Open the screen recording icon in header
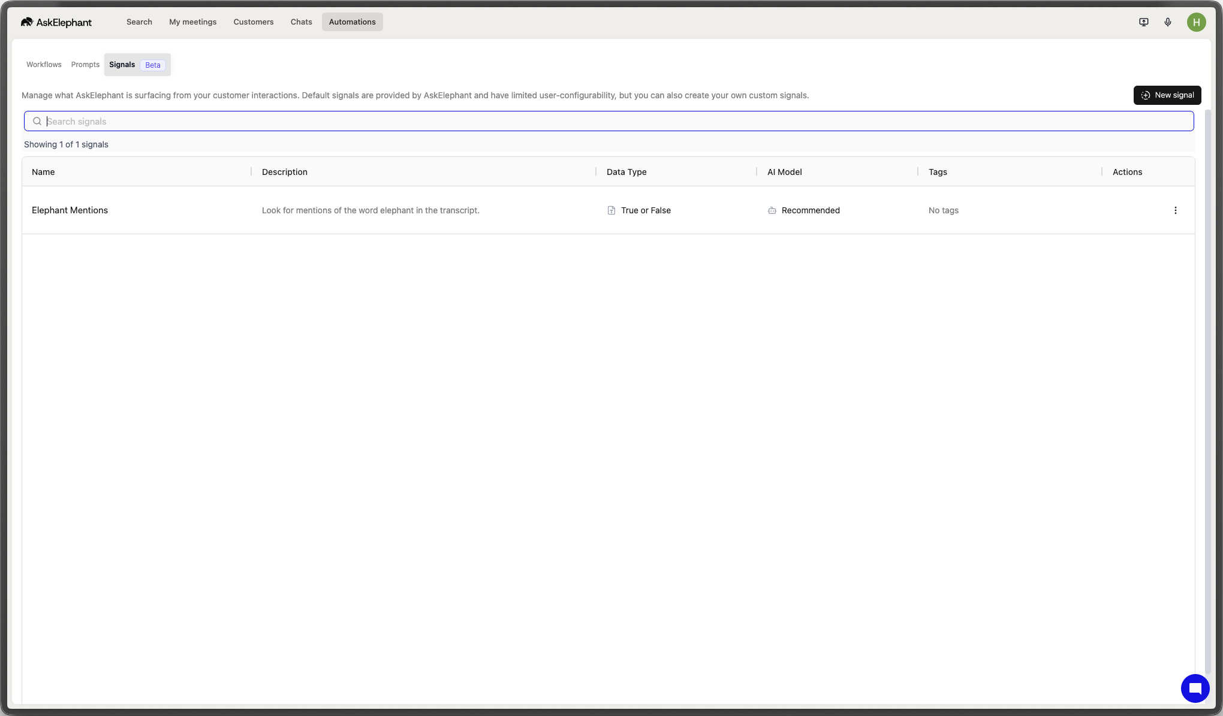Viewport: 1223px width, 716px height. pos(1144,22)
